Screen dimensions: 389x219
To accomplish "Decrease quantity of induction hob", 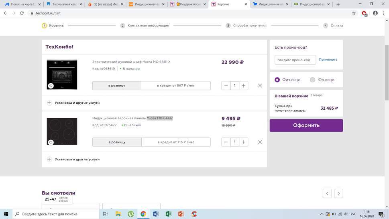I will [226, 142].
